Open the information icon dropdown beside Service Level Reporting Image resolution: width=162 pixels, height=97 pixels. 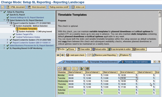tap(89, 55)
